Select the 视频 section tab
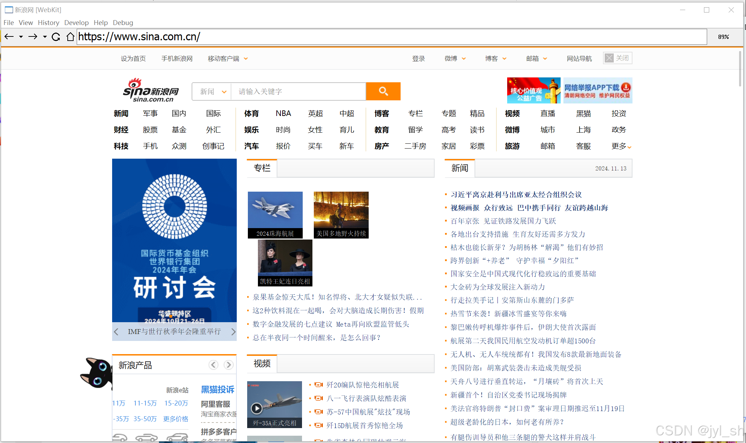This screenshot has width=746, height=443. [x=262, y=363]
